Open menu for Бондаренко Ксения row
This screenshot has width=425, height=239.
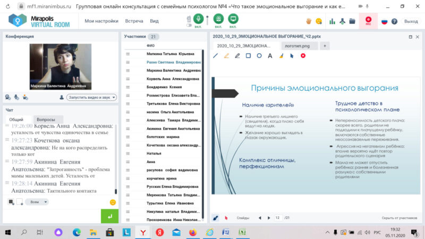point(127,87)
